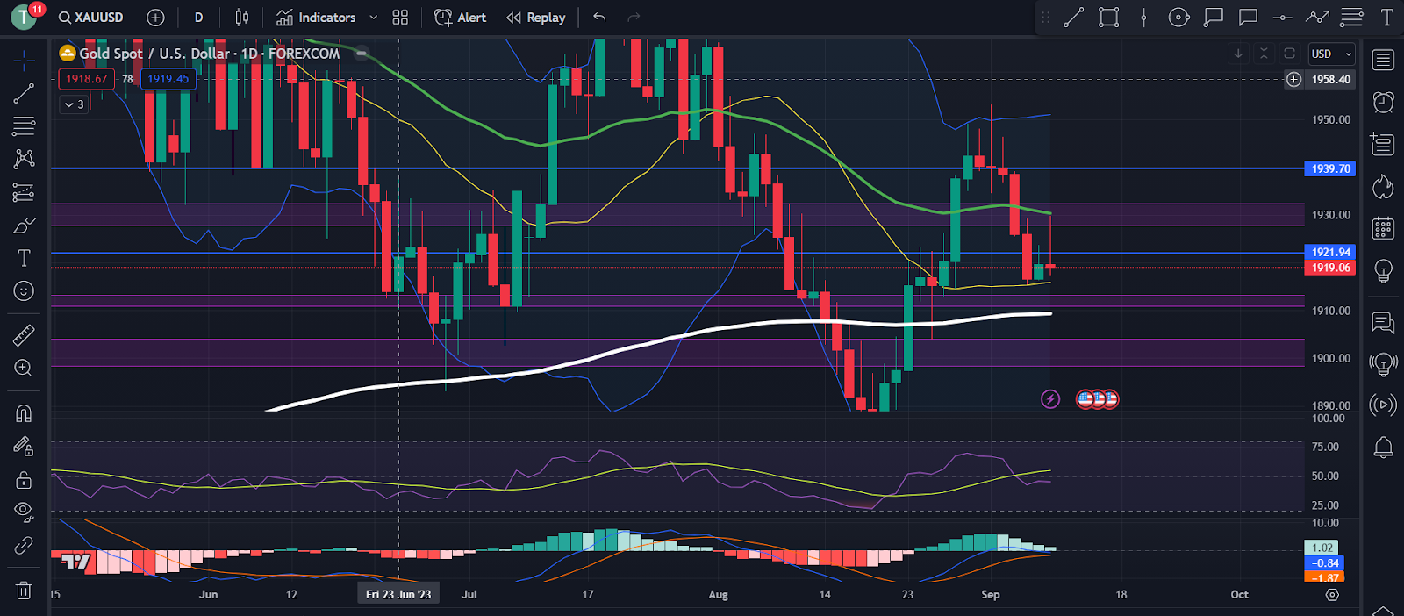The height and width of the screenshot is (616, 1404).
Task: Toggle lock all drawings
Action: [24, 479]
